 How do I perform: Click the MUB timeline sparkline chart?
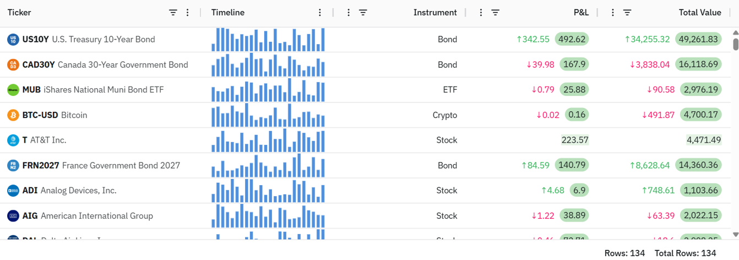coord(268,90)
